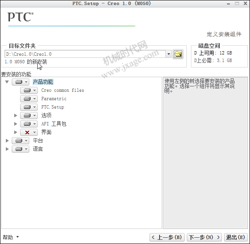
Task: Quit setup with 退出(E) button
Action: point(235,237)
